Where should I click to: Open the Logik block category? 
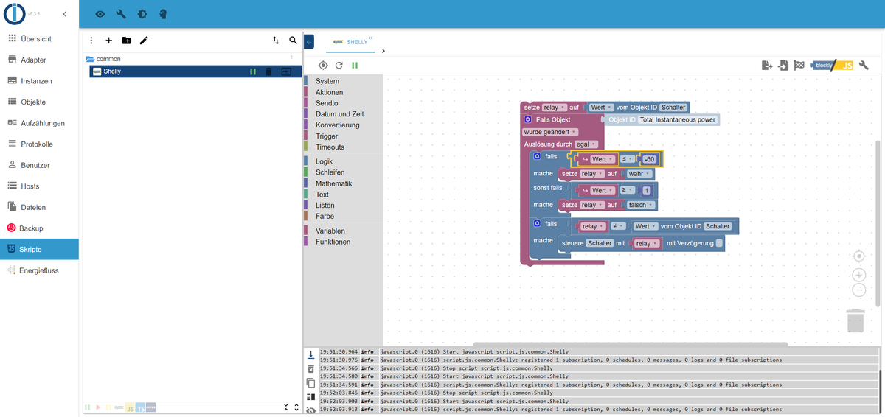(x=324, y=161)
